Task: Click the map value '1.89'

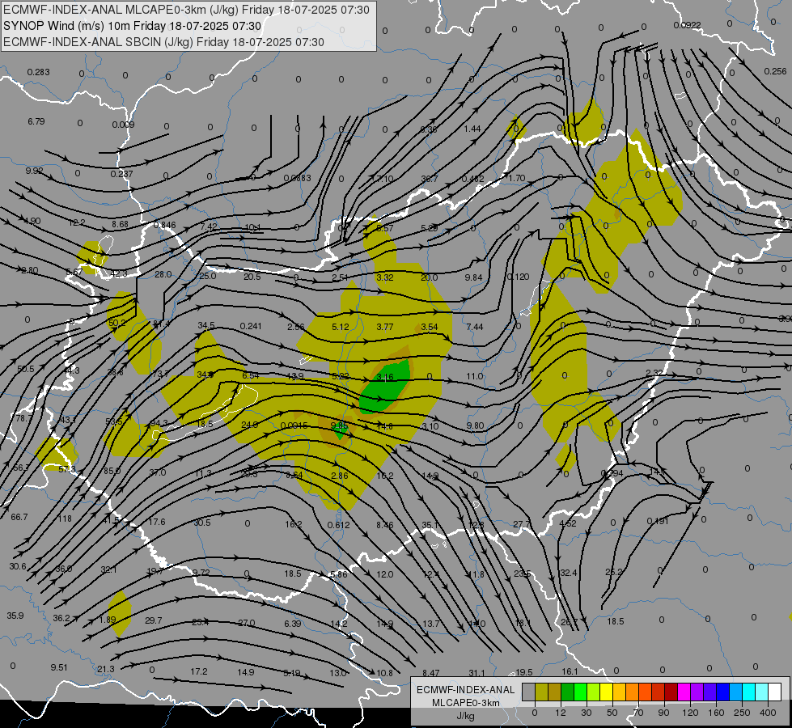Action: tap(108, 620)
